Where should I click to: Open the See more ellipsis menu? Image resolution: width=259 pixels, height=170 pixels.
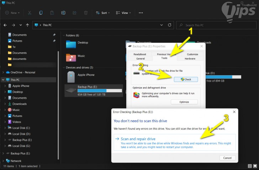click(141, 13)
